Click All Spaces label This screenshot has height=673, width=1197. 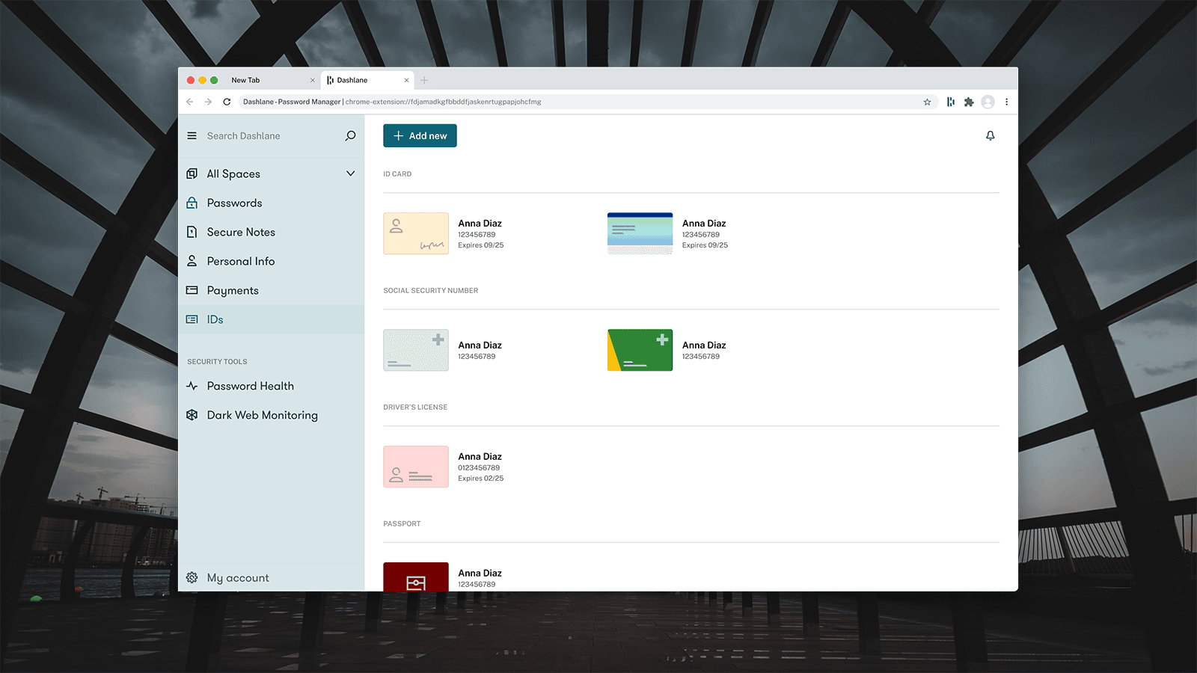click(x=233, y=174)
